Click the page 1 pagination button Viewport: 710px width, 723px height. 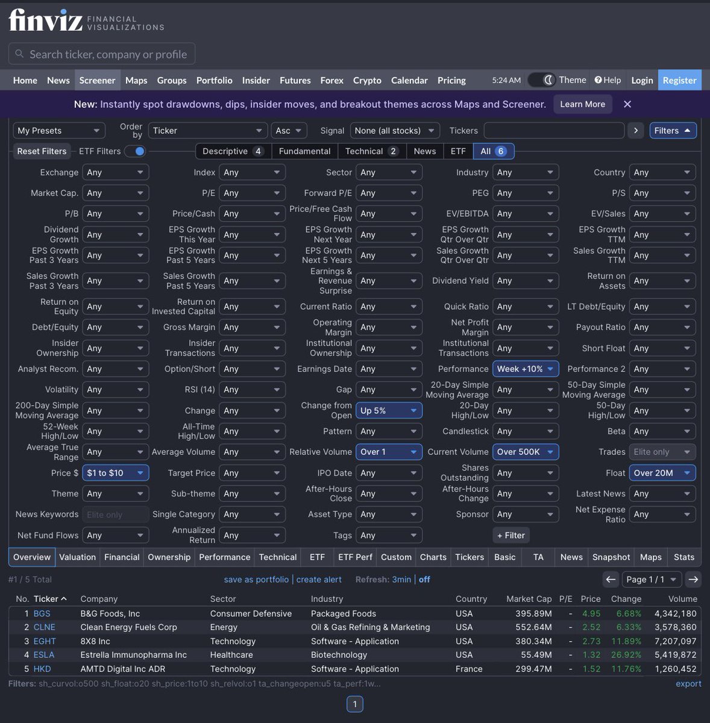click(355, 704)
